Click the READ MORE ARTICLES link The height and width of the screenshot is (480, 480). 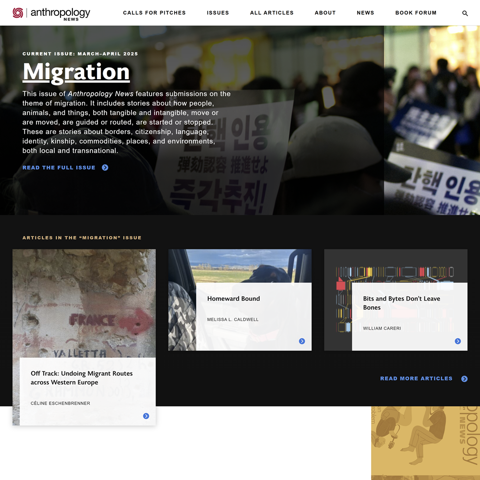point(416,379)
